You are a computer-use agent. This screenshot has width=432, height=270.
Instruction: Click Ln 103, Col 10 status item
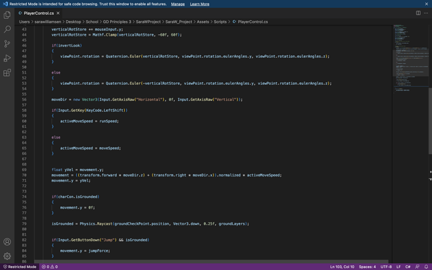click(342, 267)
